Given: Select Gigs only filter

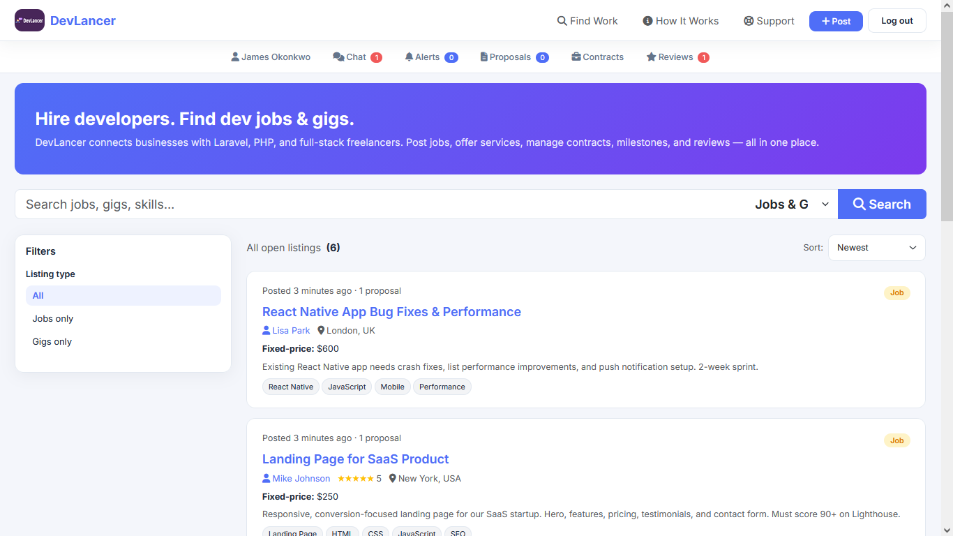Looking at the screenshot, I should point(123,341).
